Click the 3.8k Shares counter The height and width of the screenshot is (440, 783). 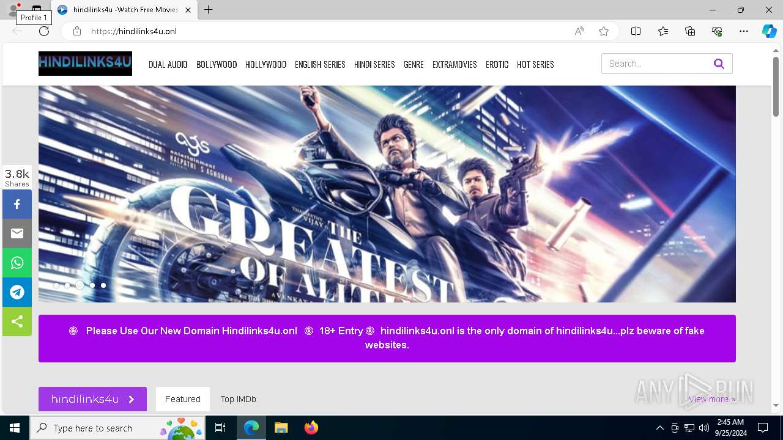[17, 177]
